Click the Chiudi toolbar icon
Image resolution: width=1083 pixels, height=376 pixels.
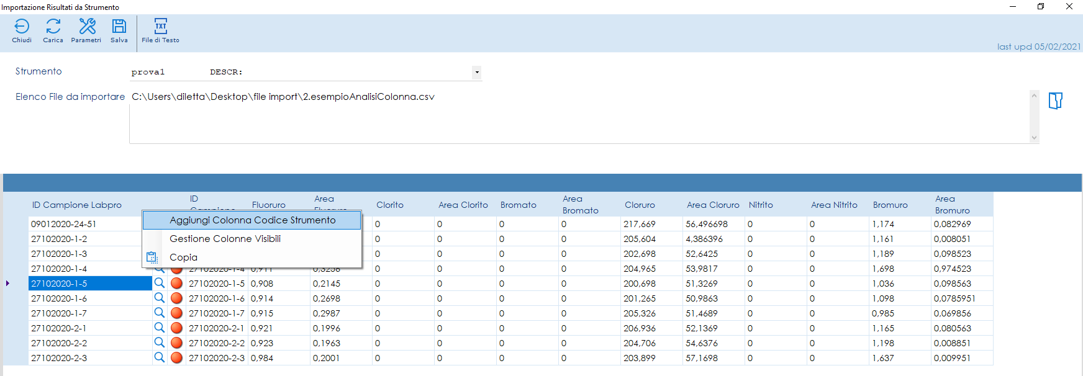tap(22, 26)
